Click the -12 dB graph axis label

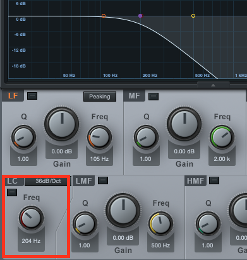19,50
